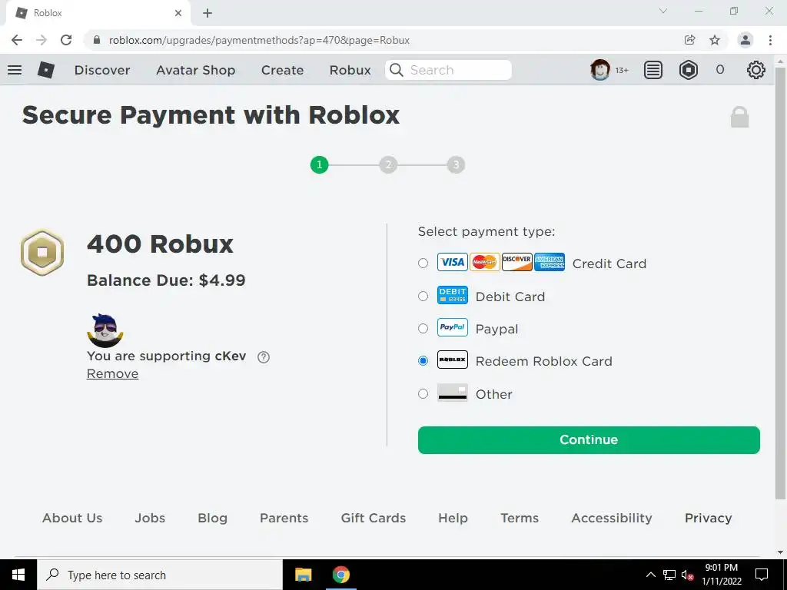This screenshot has width=787, height=590.
Task: Open a new browser tab
Action: [208, 13]
